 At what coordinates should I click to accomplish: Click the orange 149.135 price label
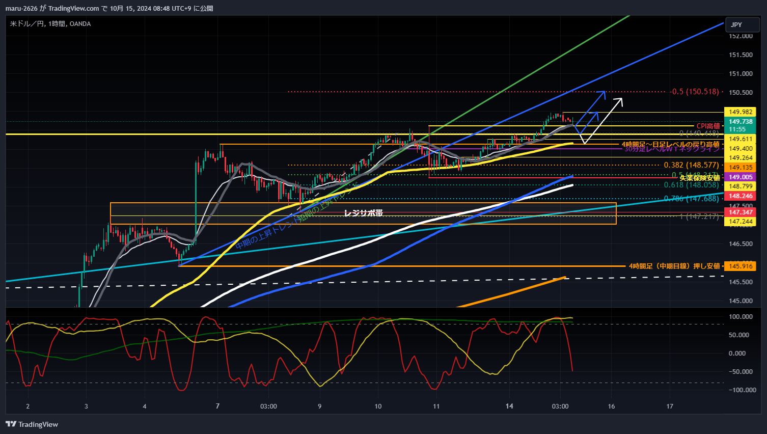pyautogui.click(x=740, y=168)
